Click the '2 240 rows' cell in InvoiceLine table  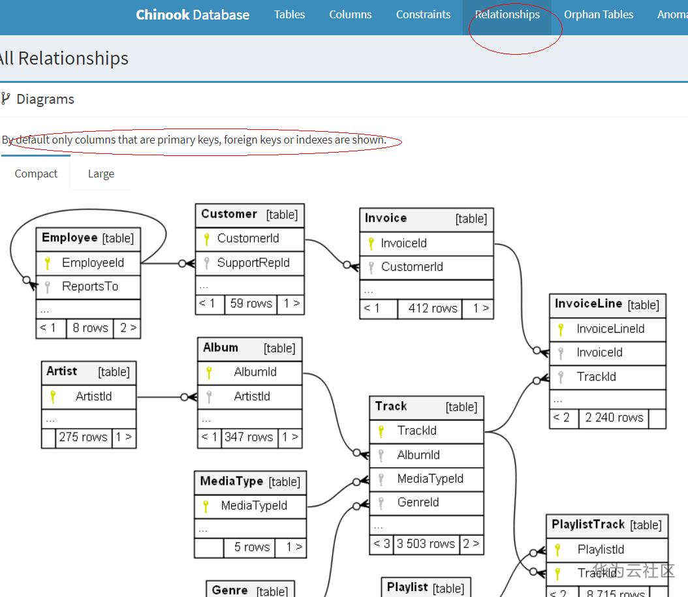pos(614,418)
